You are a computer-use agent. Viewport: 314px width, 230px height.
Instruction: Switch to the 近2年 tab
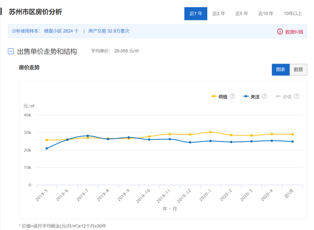219,13
